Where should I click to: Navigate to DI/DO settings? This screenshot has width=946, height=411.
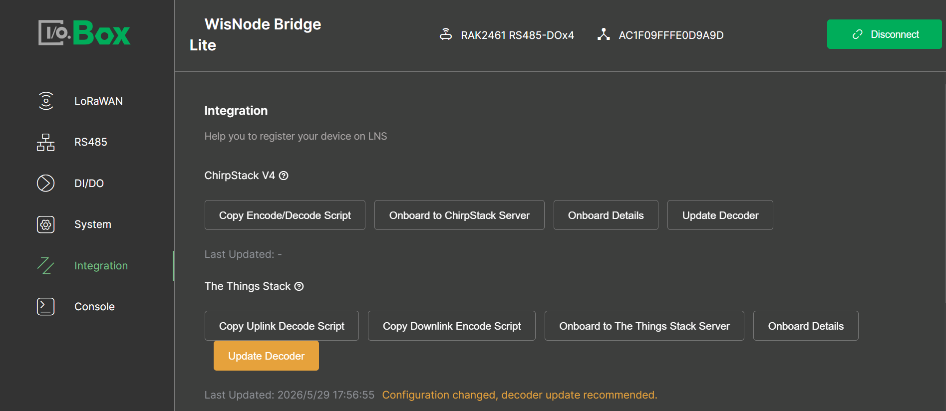(x=89, y=183)
